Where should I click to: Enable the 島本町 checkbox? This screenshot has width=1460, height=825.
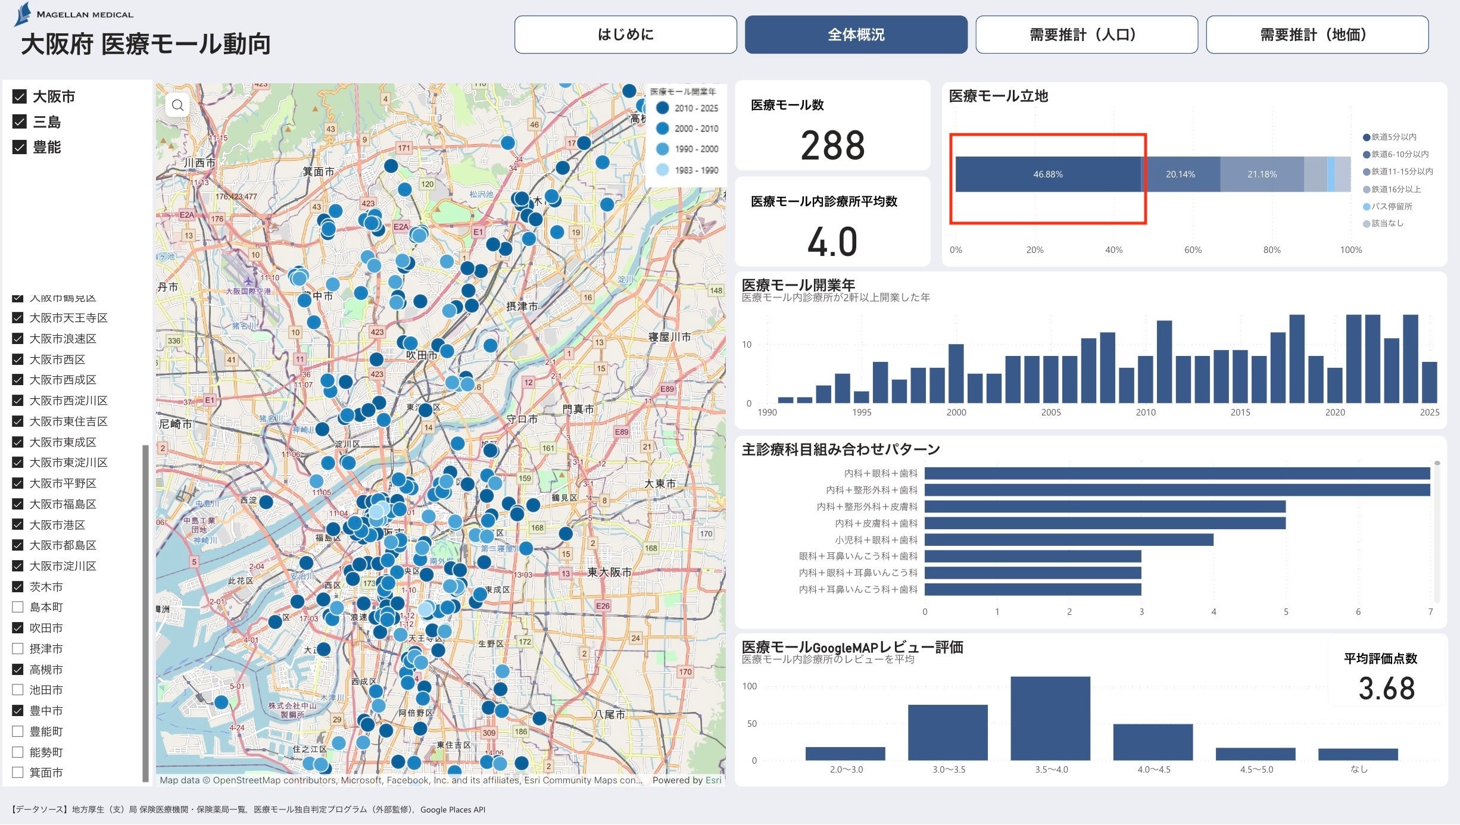(18, 607)
